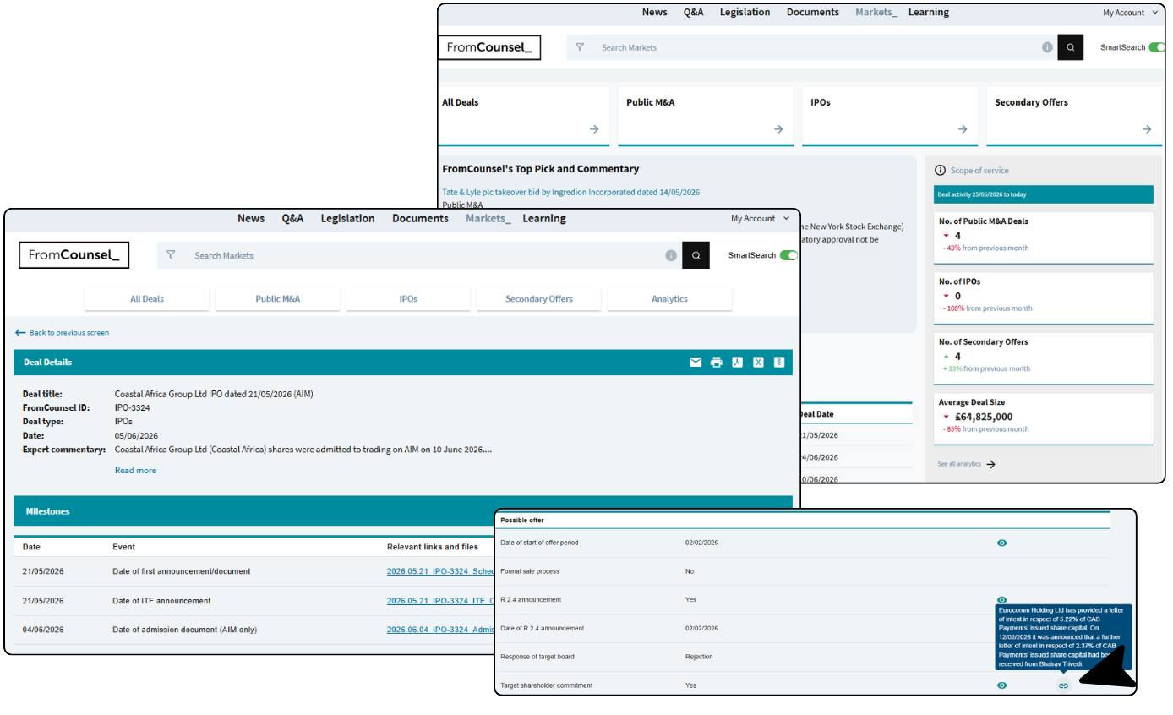The image size is (1173, 715).
Task: Click link icon on Target shareholder commitment row
Action: pos(1063,685)
